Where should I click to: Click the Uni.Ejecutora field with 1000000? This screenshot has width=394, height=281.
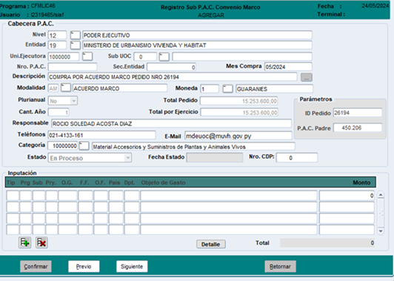tap(64, 57)
